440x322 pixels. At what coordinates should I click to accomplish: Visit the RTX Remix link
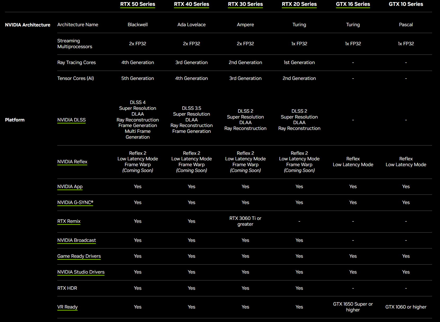(x=69, y=221)
